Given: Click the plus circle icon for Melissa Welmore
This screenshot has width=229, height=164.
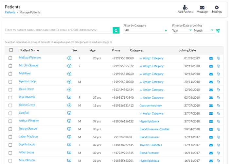Looking at the screenshot, I should (69, 58).
